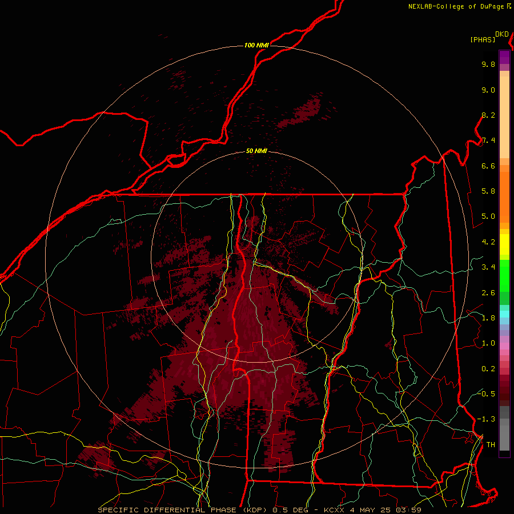Click the Specific Differential Phase caption text

(x=260, y=510)
